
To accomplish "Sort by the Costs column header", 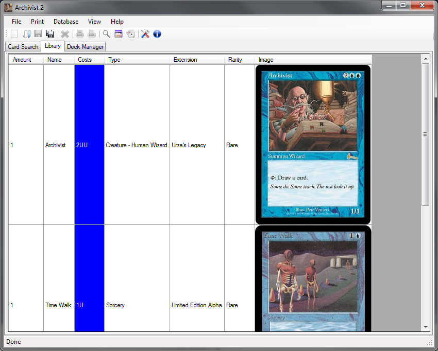I will (x=89, y=60).
